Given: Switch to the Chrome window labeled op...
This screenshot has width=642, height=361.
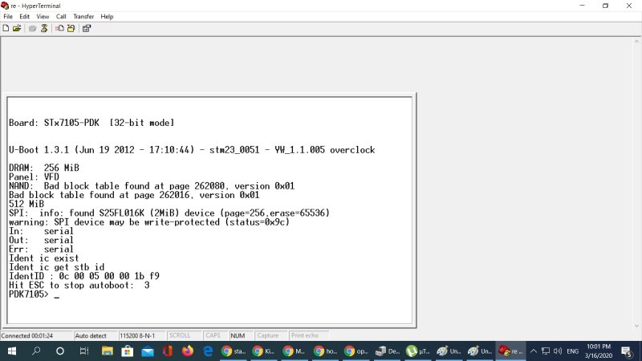Looking at the screenshot, I should click(356, 351).
